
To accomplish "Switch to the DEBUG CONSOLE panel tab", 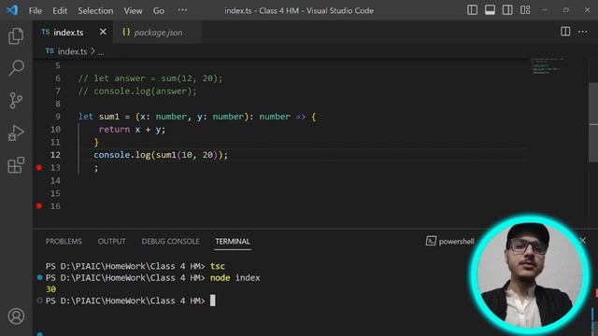I will coord(170,242).
